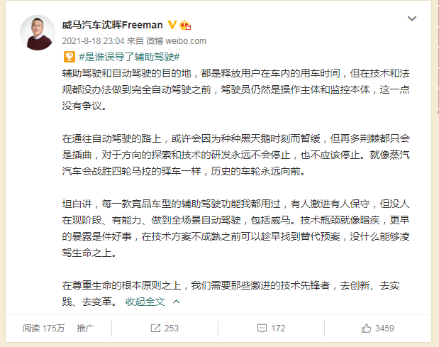
Task: Click the 推广 promote button
Action: (85, 329)
